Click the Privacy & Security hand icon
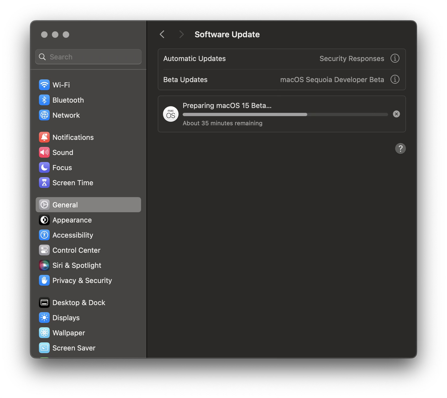Viewport: 447px width, 398px height. tap(44, 280)
